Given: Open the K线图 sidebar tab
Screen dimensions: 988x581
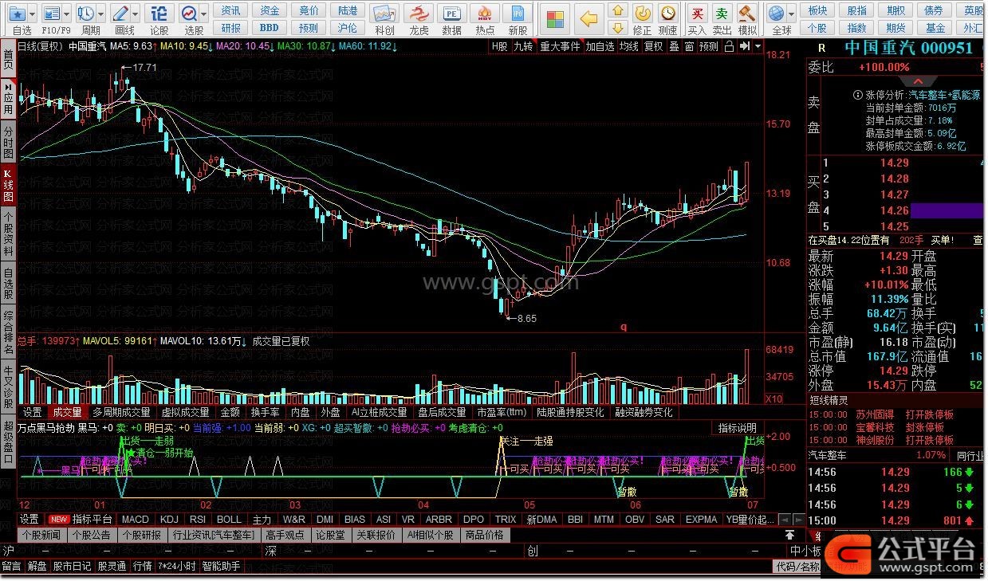Looking at the screenshot, I should click(8, 183).
